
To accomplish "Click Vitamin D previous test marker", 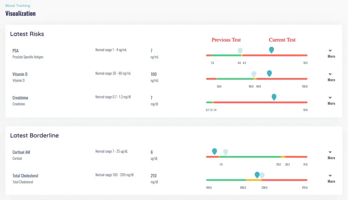I will point(254,74).
